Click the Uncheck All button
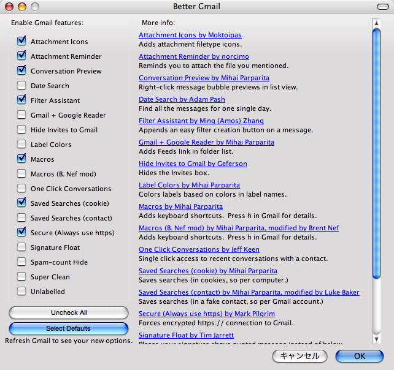The image size is (394, 370). click(x=69, y=312)
